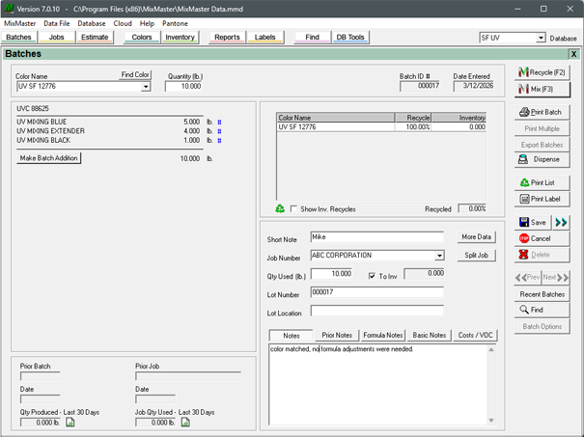Open the Pantone menu

pos(175,23)
